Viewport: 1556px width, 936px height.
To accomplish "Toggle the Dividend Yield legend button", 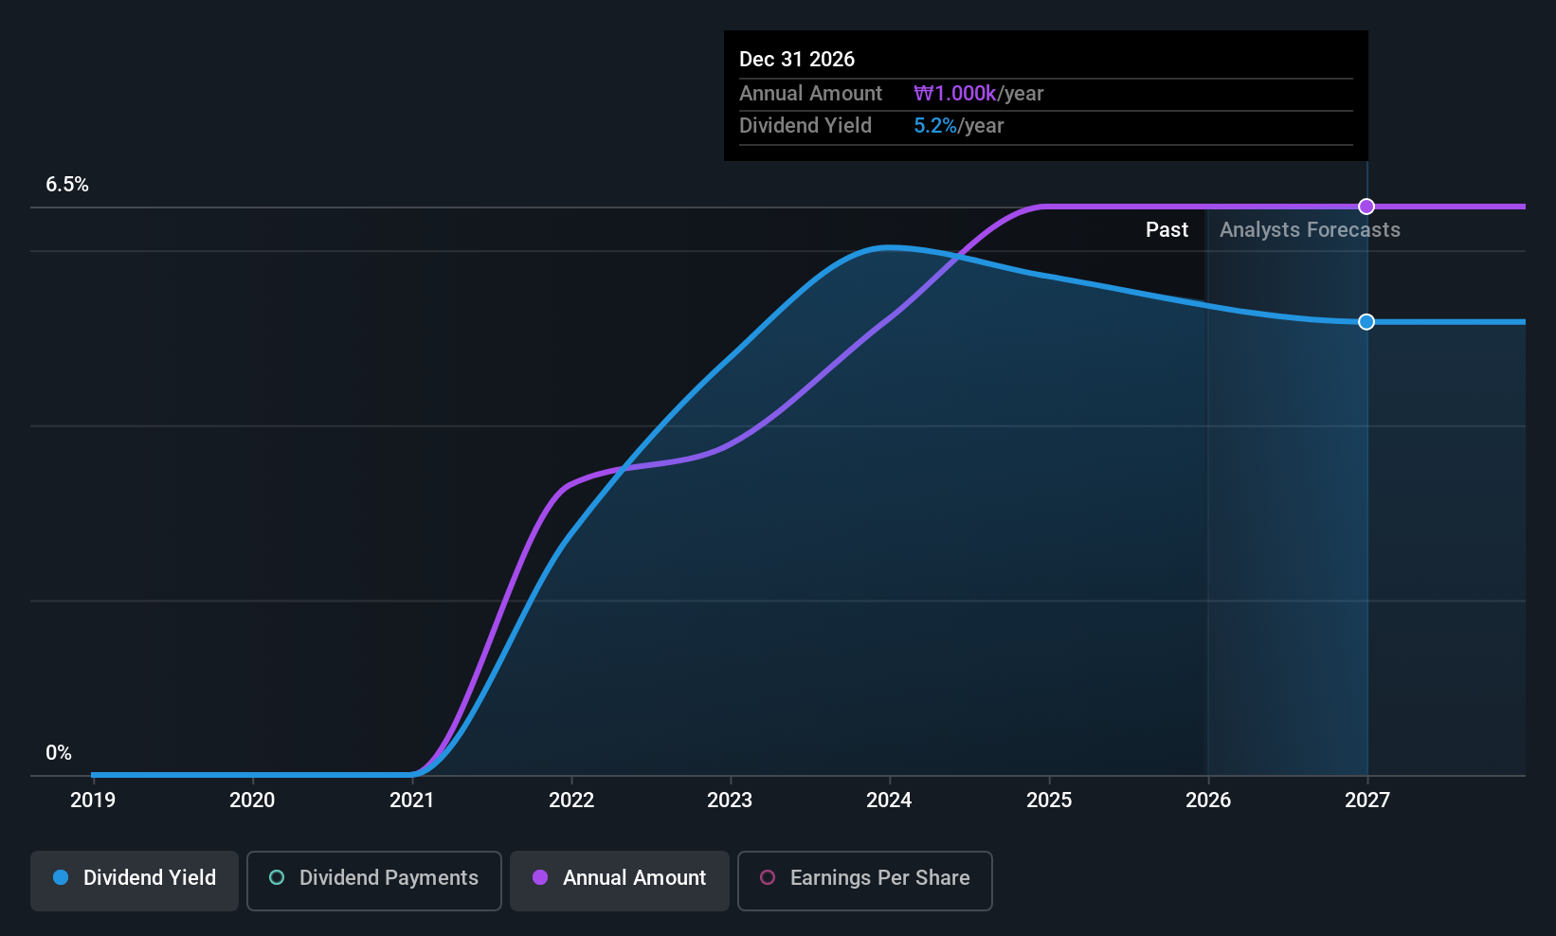I will click(x=135, y=881).
